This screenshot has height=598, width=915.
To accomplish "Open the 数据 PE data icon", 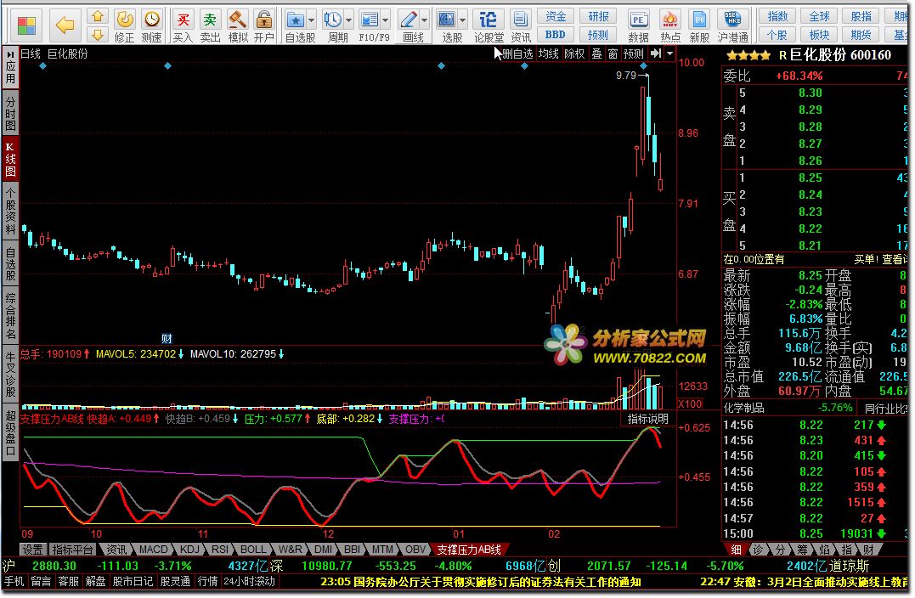I will (x=638, y=20).
